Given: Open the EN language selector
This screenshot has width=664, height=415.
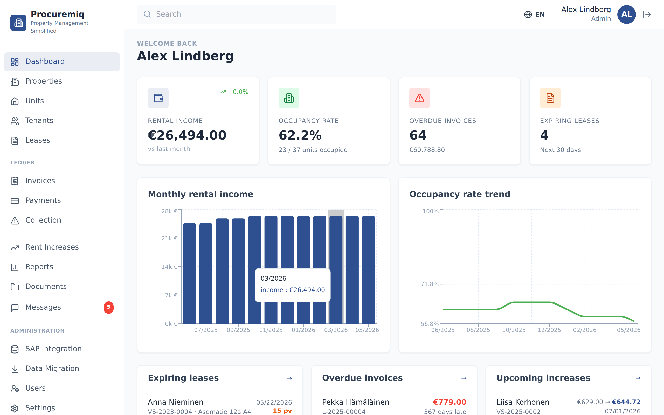Looking at the screenshot, I should (x=534, y=14).
